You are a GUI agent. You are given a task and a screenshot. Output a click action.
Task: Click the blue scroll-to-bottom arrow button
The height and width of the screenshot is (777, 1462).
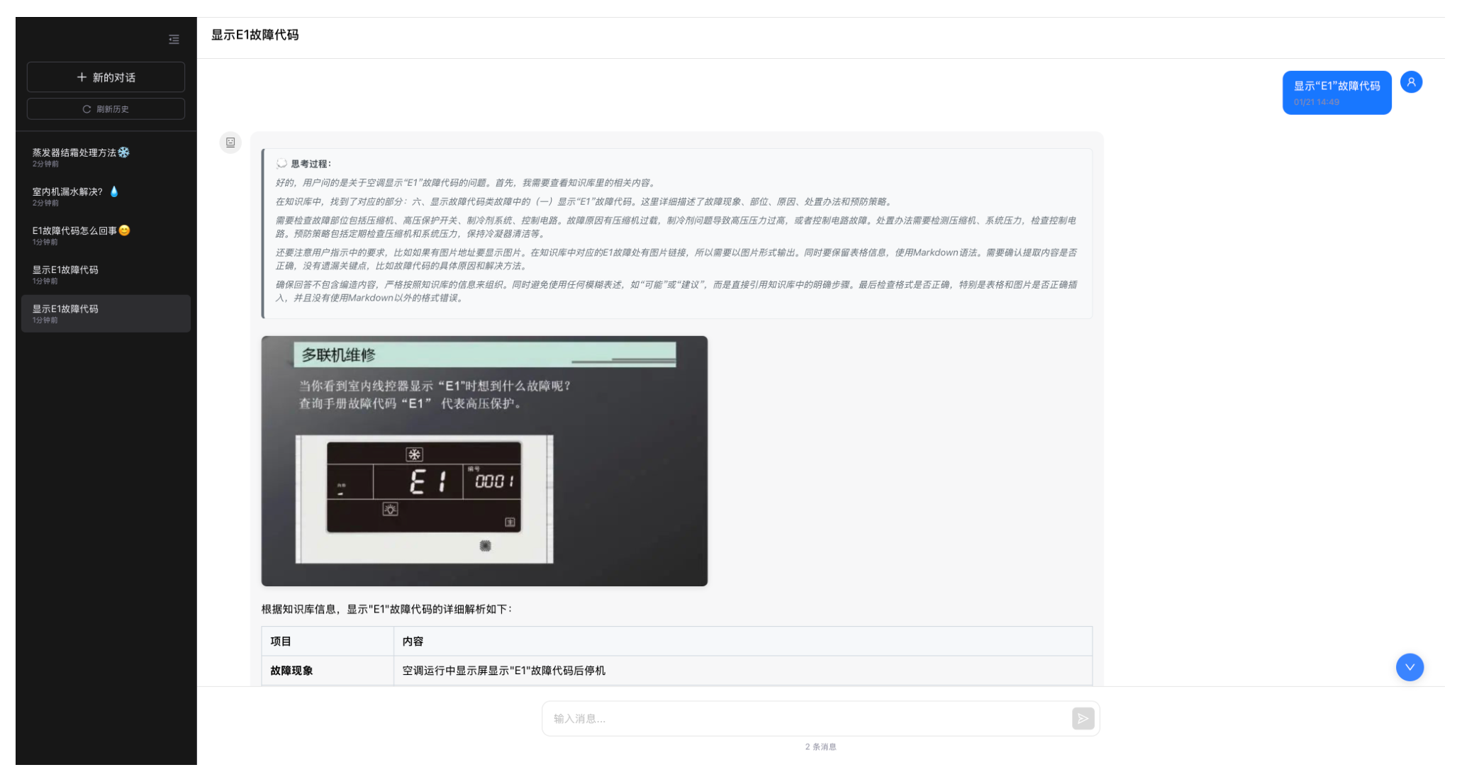pos(1410,667)
